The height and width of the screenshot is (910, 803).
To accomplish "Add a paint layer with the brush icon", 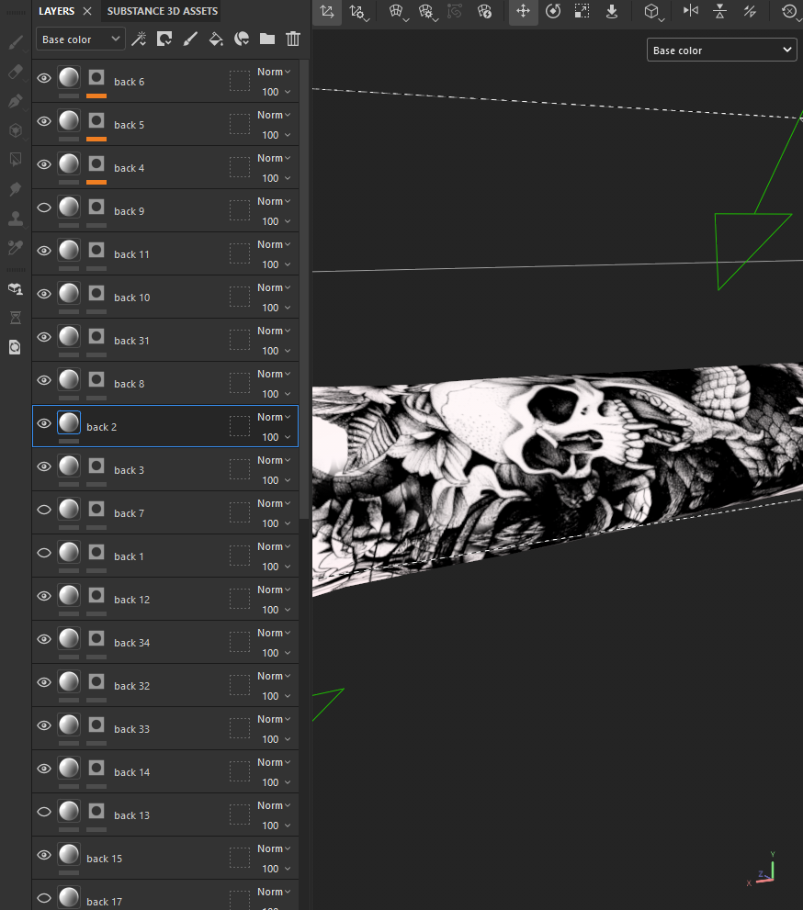I will click(190, 39).
